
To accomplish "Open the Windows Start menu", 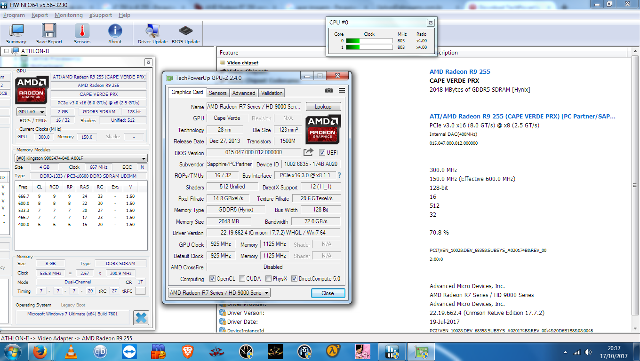I will tap(13, 351).
